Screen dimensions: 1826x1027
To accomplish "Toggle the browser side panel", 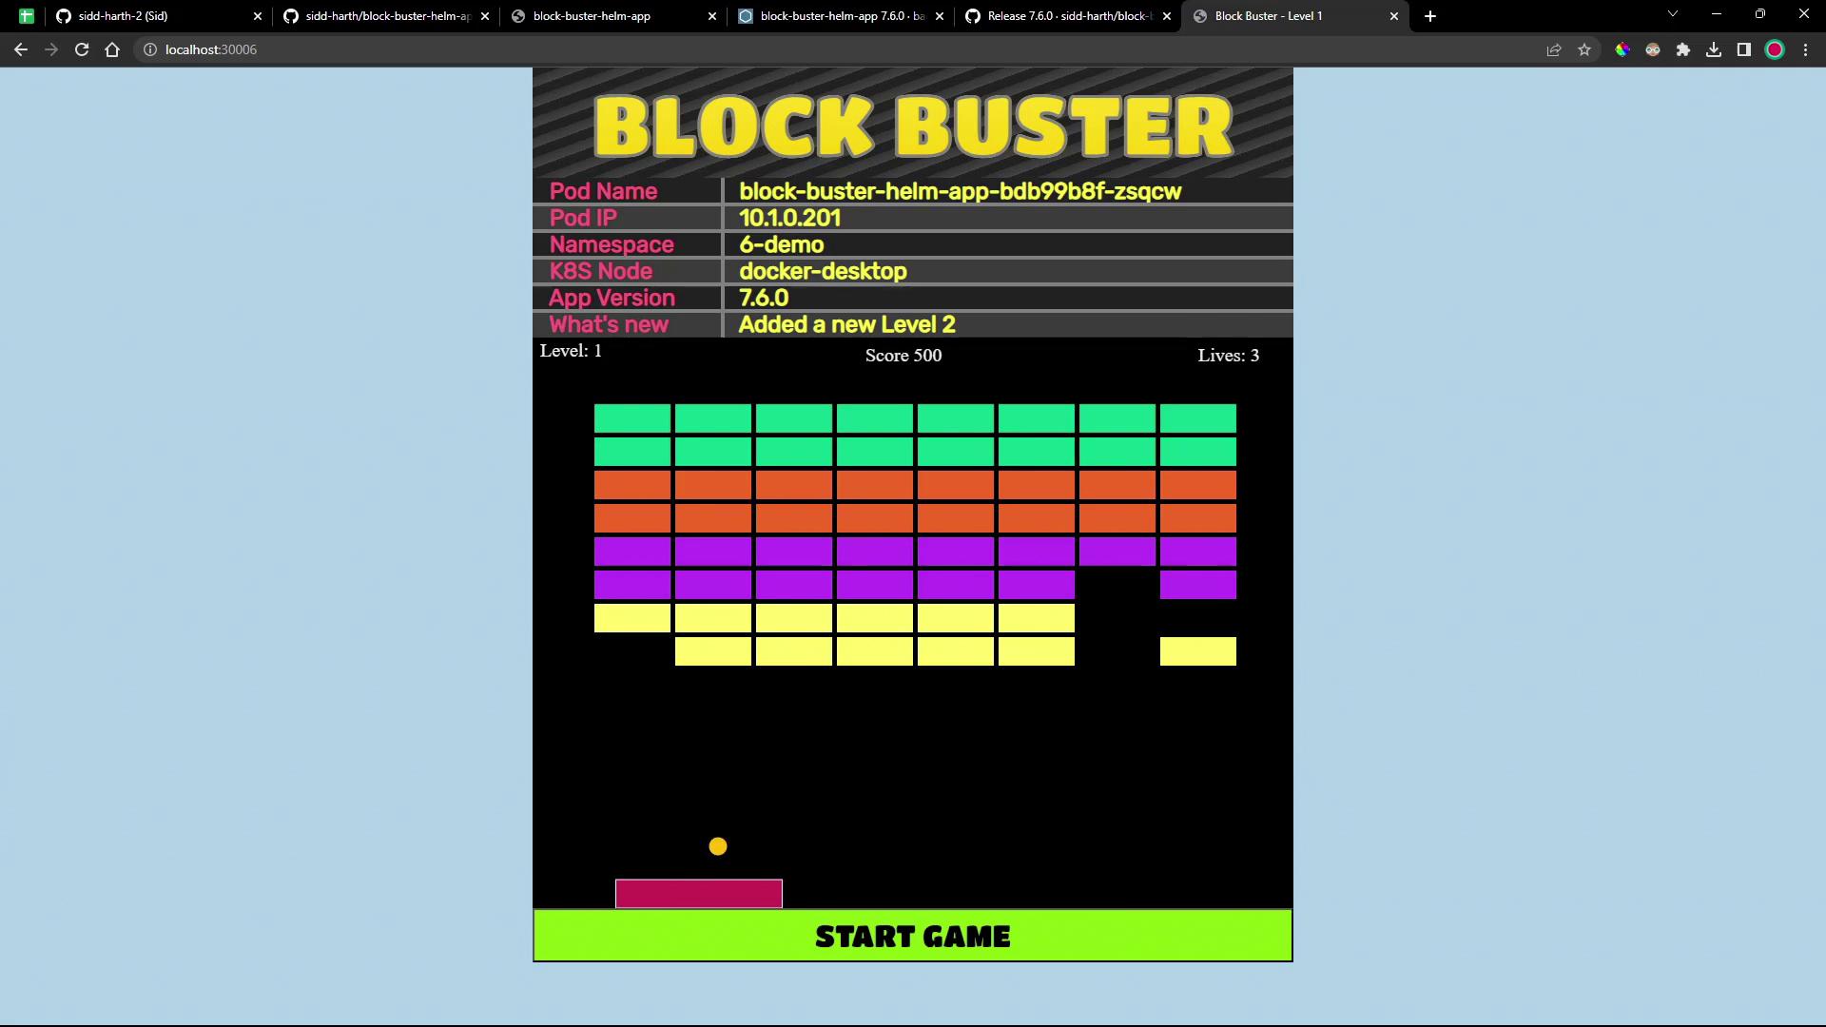I will pyautogui.click(x=1744, y=49).
